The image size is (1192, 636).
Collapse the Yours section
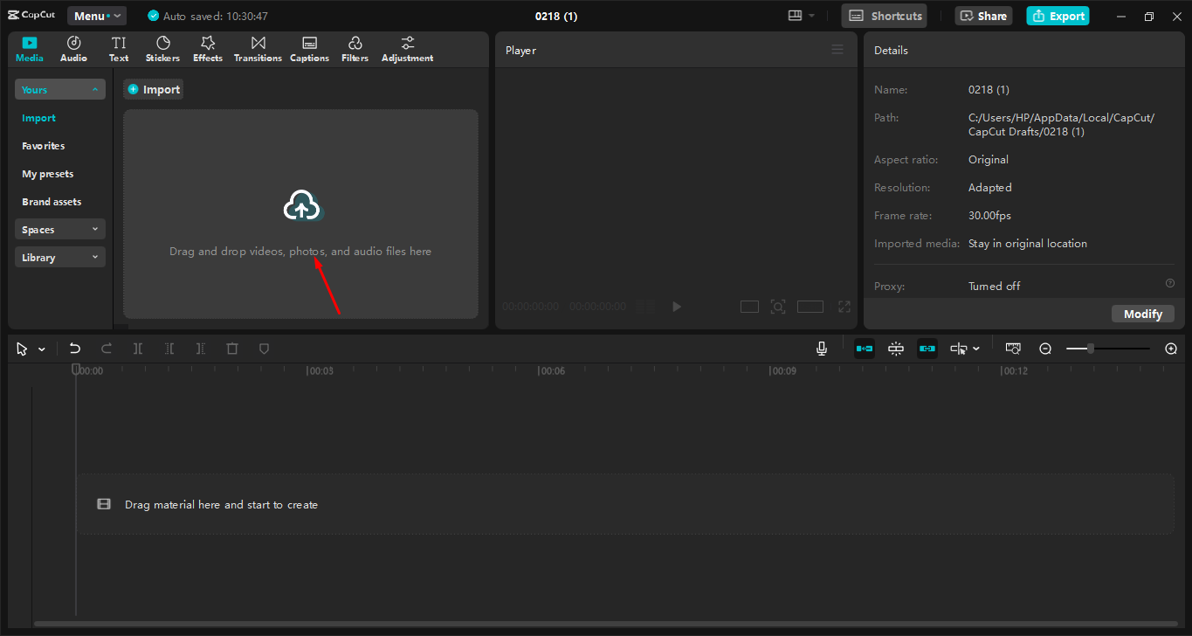pyautogui.click(x=59, y=89)
